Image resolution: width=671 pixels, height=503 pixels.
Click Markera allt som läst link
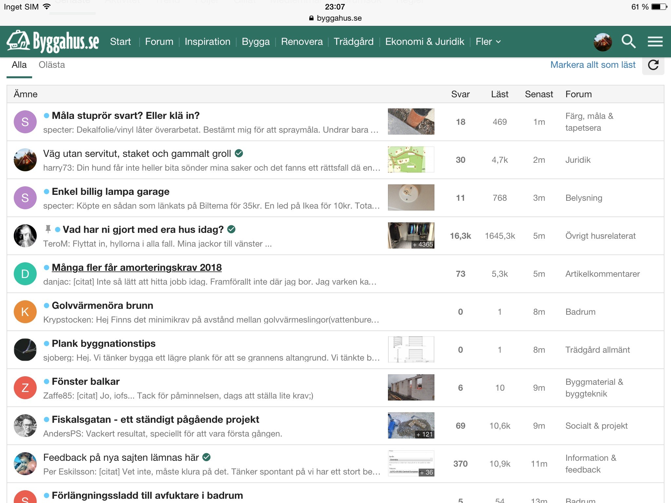click(x=592, y=65)
